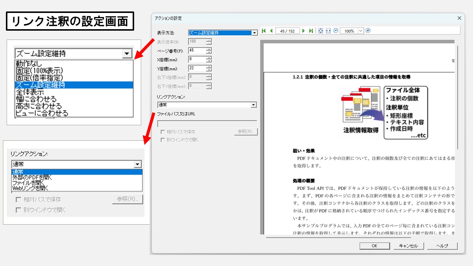Image resolution: width=473 pixels, height=266 pixels.
Task: Zoom in with the plus icon
Action: pos(368,31)
